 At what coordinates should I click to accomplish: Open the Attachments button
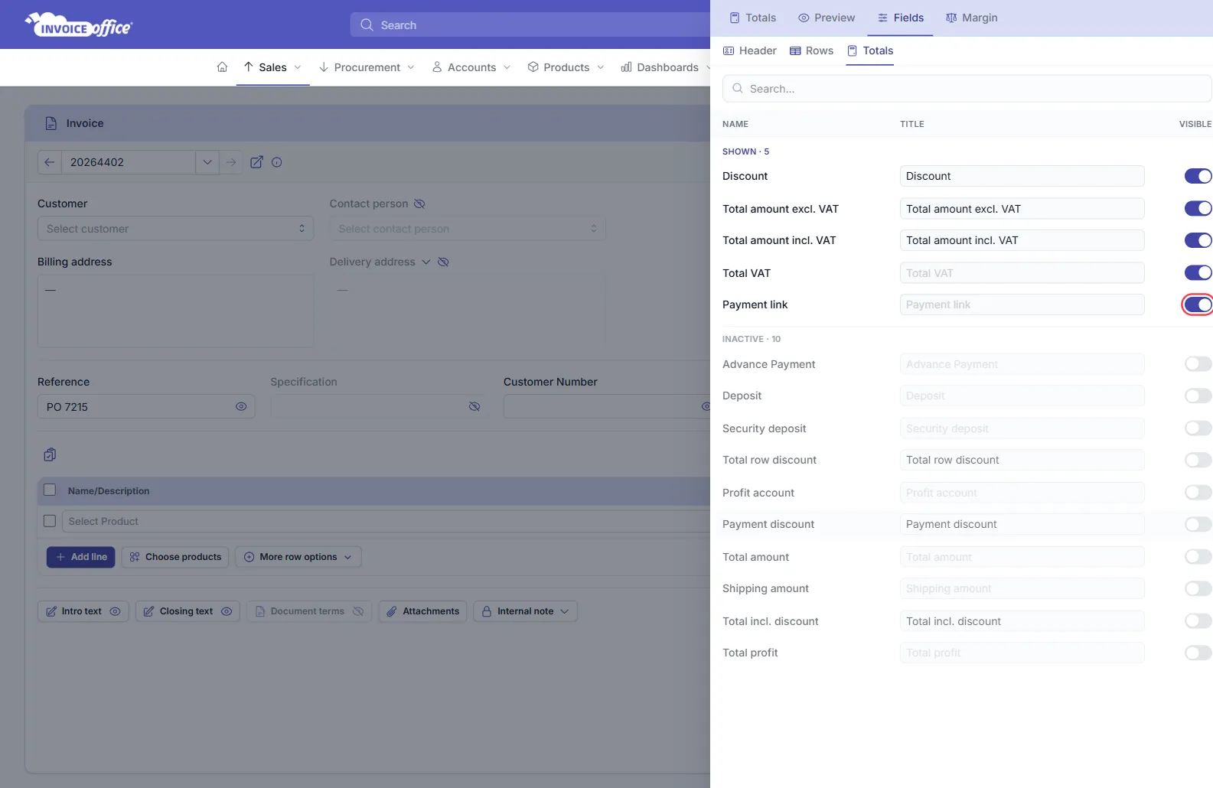click(423, 611)
